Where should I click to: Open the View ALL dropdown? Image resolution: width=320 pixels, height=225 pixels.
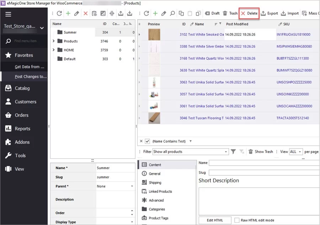[295, 151]
